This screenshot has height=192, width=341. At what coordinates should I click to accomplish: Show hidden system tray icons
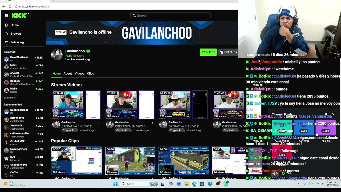pos(299,184)
